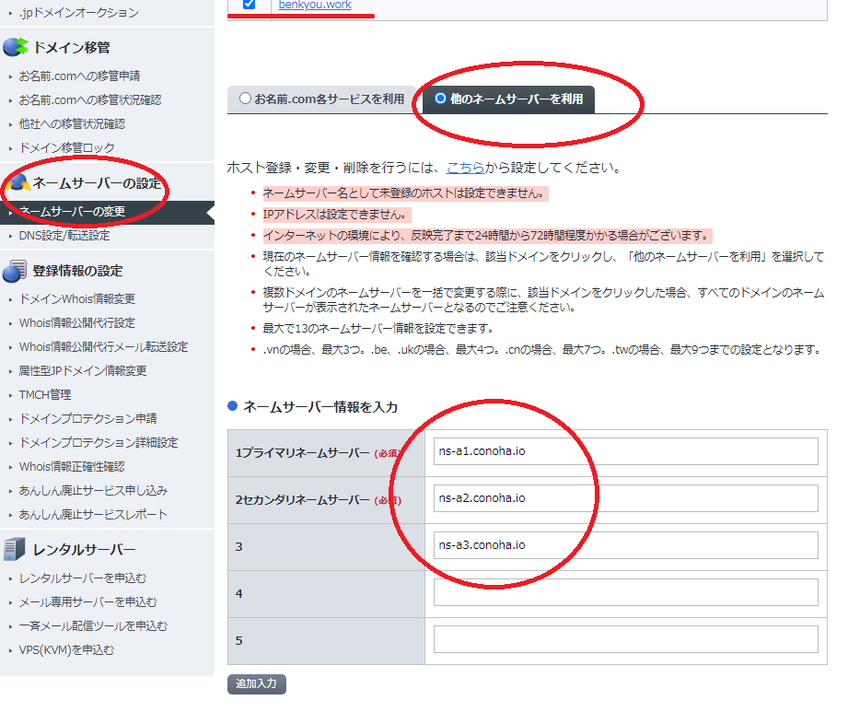Click the レンタルサーバー section icon

click(15, 550)
